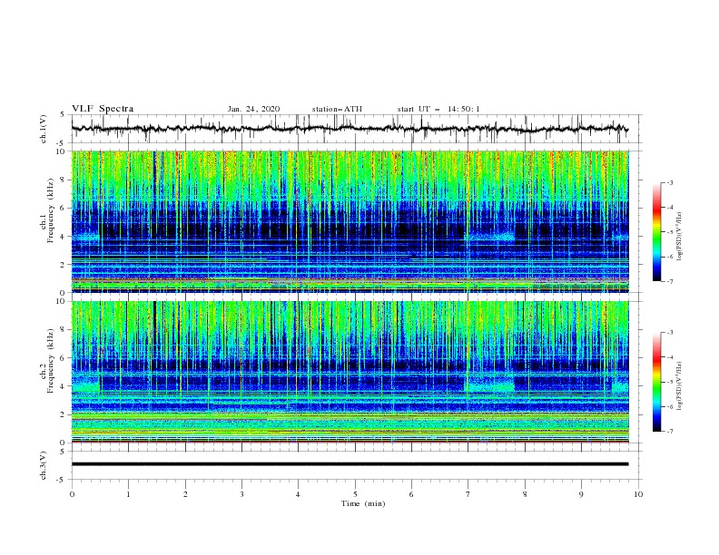Click the ch.1 spectrogram "2" kHz tick label
The image size is (719, 555).
click(64, 264)
